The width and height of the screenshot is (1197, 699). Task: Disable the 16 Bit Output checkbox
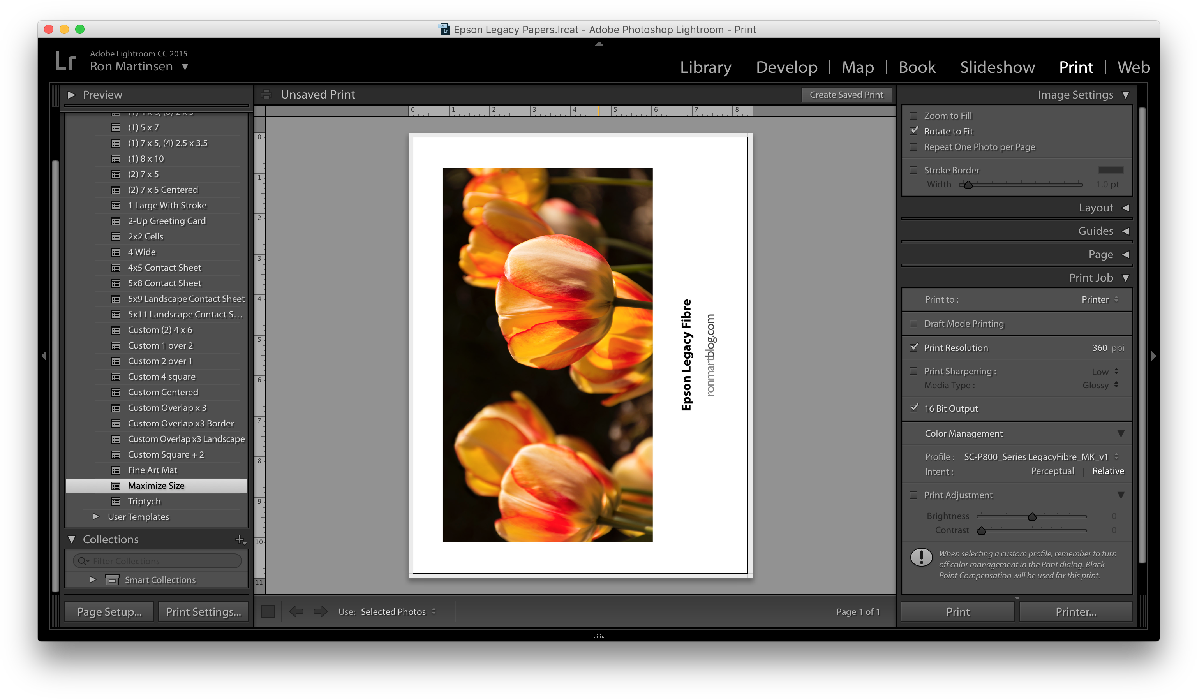coord(913,408)
